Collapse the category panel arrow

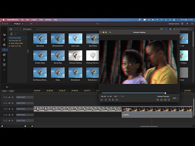pos(28,51)
